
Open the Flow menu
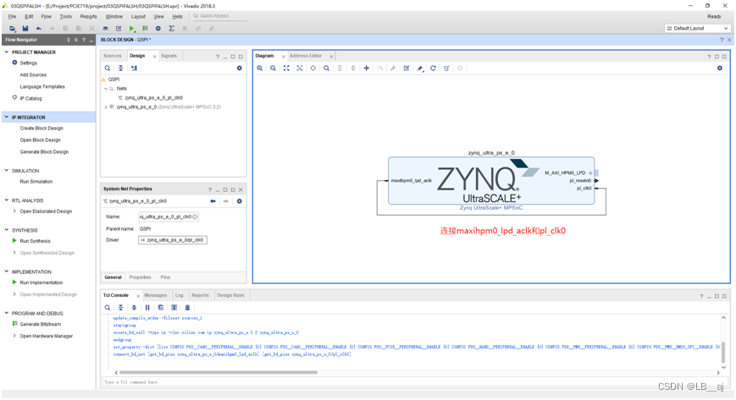[x=46, y=16]
